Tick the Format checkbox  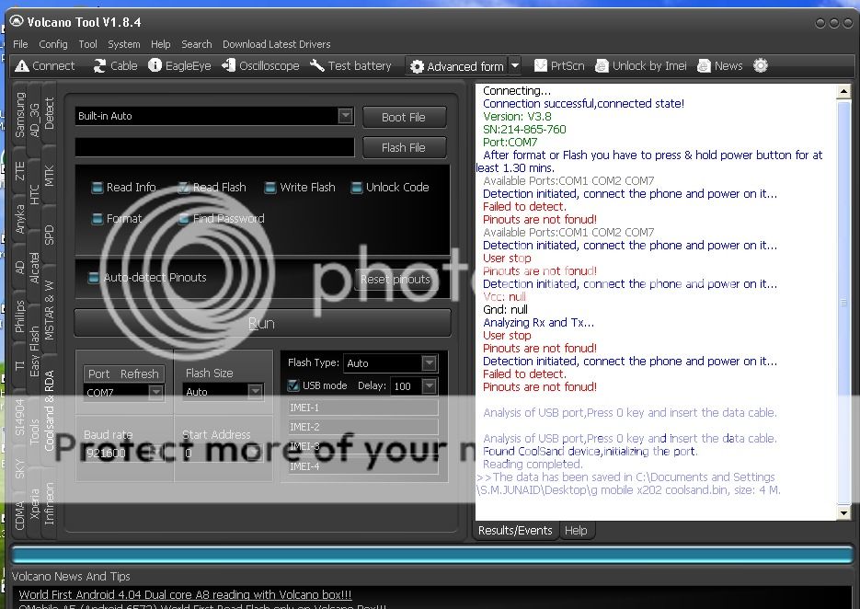click(97, 219)
